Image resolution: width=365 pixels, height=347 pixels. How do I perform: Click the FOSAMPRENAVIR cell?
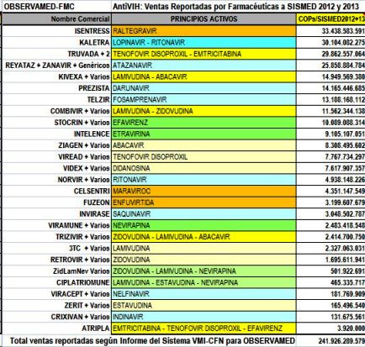(204, 100)
